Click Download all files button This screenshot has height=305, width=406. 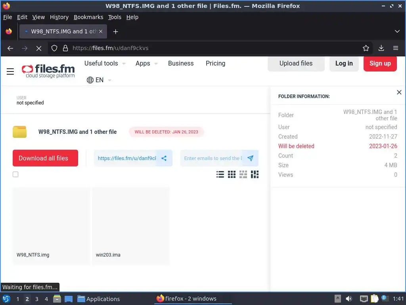coord(45,158)
